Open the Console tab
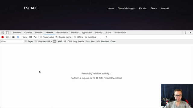Screen dimensions: 193x108 click(28, 33)
